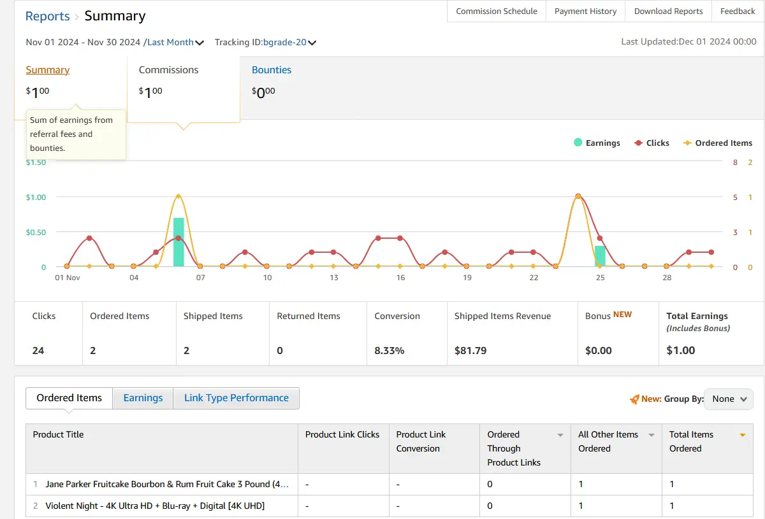The height and width of the screenshot is (519, 765).
Task: Sort by Ordered Through Product Links arrow
Action: pos(560,436)
